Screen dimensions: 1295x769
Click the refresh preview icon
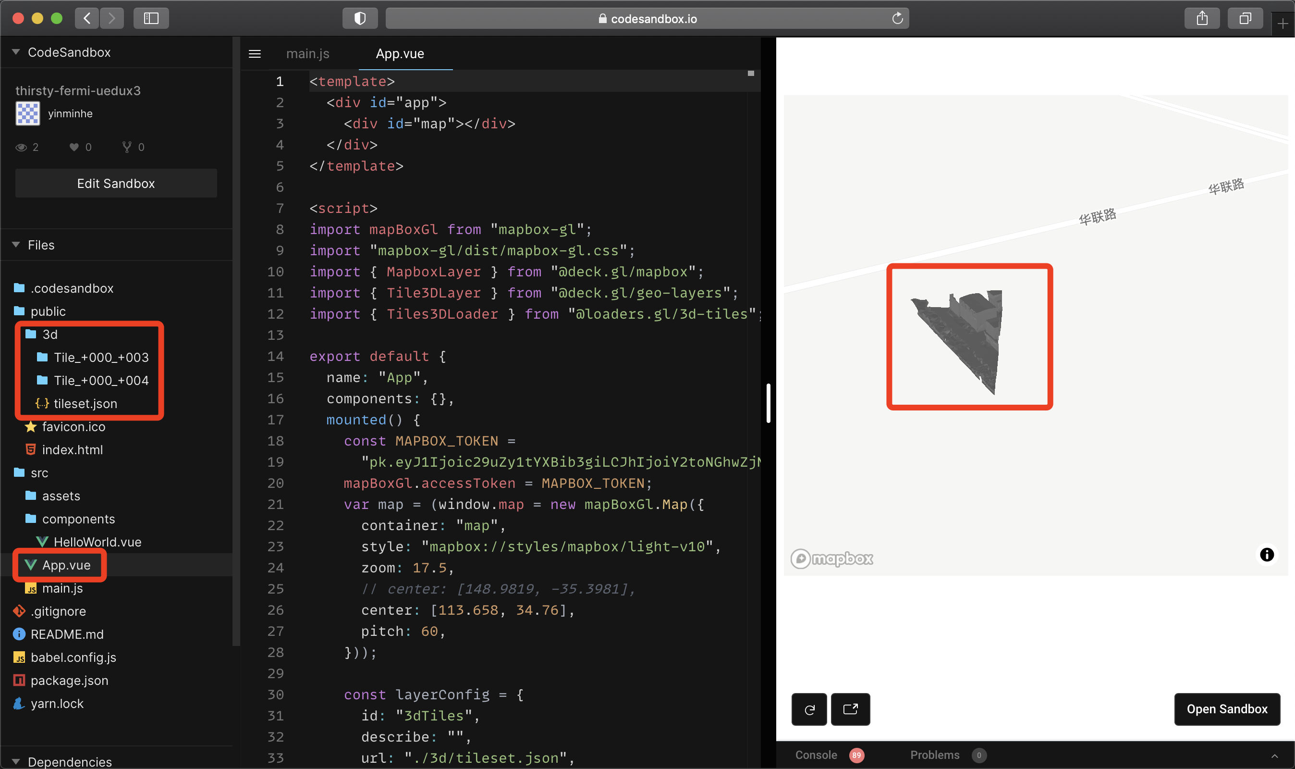click(x=809, y=709)
